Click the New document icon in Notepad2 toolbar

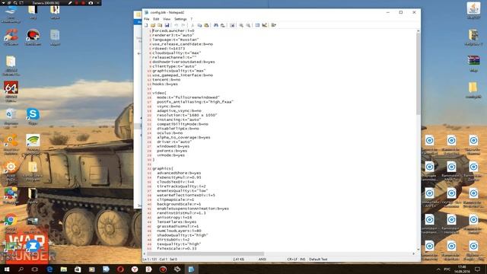146,25
